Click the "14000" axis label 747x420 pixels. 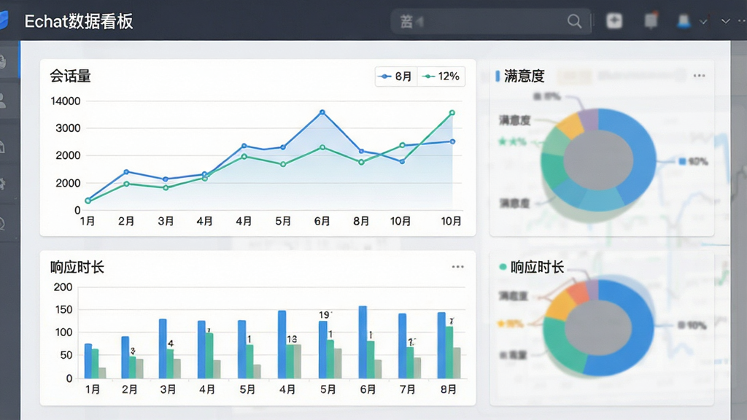click(x=65, y=101)
